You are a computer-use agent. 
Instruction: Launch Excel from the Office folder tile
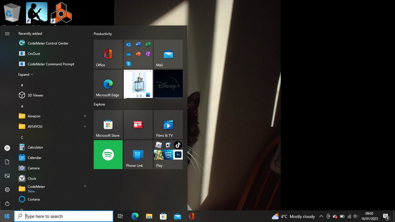(148, 45)
